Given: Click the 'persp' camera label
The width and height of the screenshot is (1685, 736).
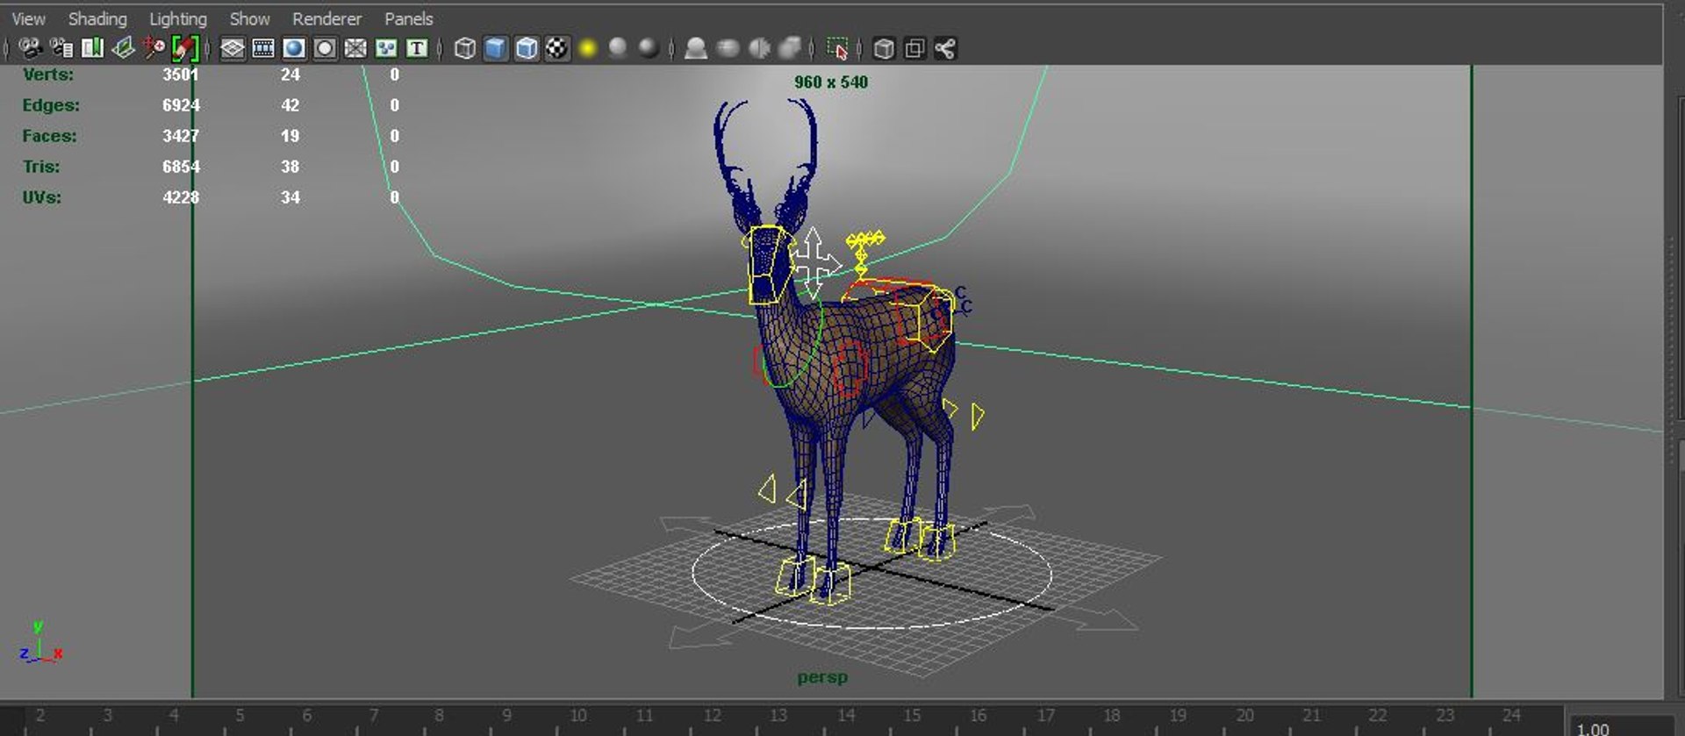Looking at the screenshot, I should coord(822,677).
